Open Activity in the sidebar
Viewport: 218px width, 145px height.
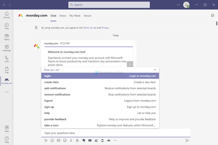pyautogui.click(x=7, y=15)
